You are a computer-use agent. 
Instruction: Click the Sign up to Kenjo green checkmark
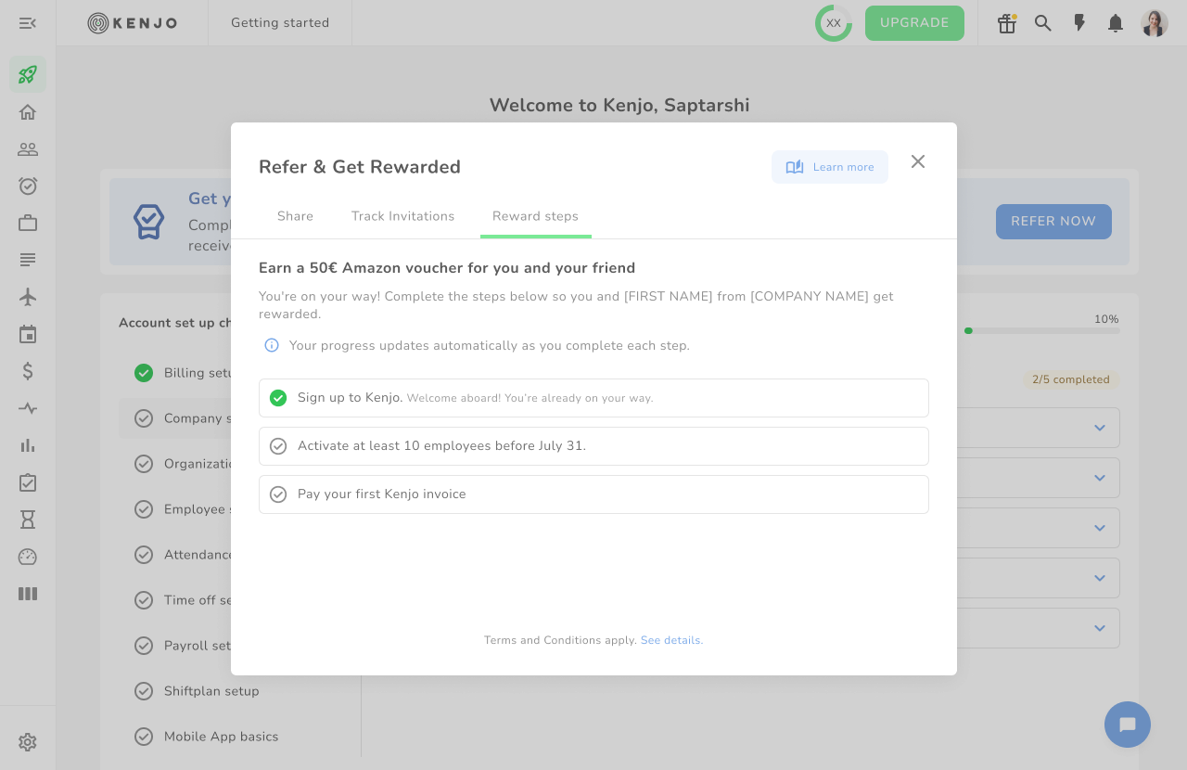[278, 398]
